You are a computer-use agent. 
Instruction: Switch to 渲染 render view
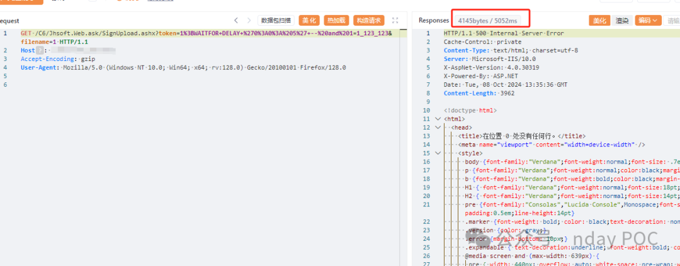[622, 20]
